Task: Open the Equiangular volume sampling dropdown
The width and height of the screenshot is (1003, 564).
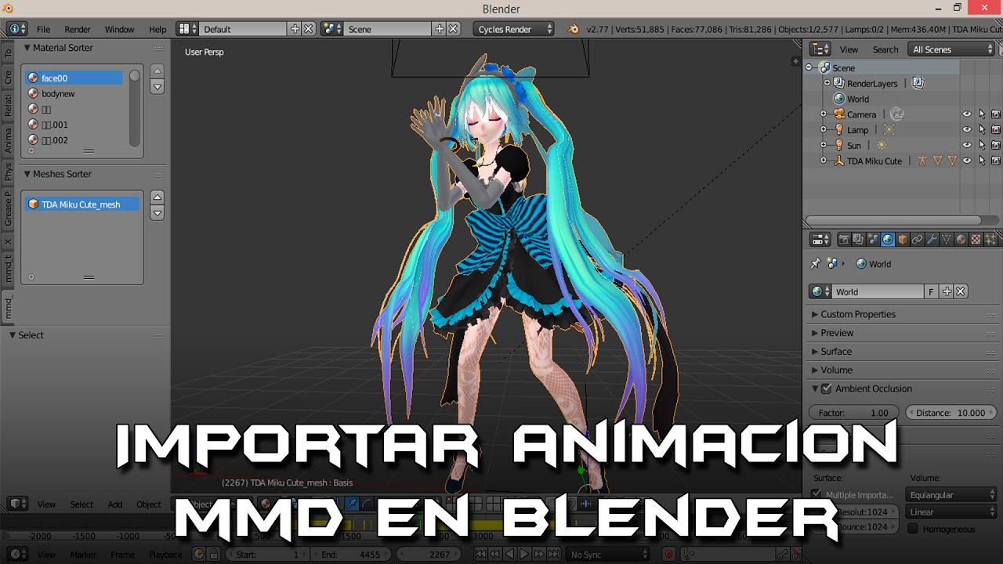Action: pyautogui.click(x=951, y=495)
